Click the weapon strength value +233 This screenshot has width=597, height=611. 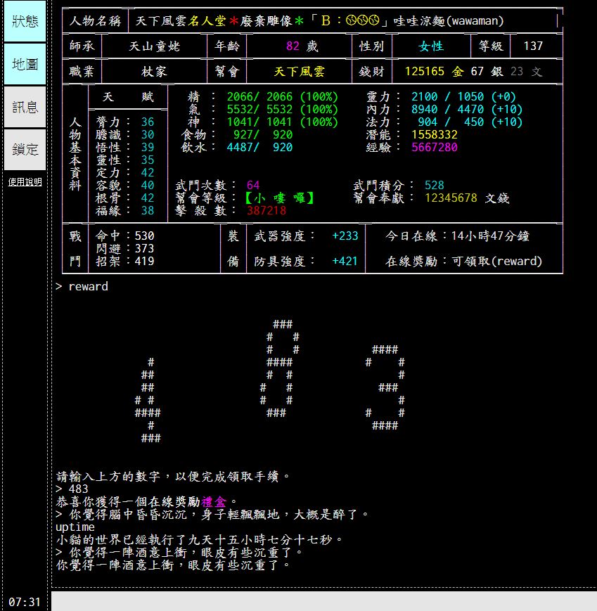345,236
